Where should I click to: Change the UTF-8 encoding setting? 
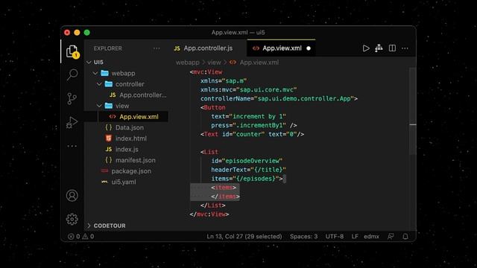point(335,237)
